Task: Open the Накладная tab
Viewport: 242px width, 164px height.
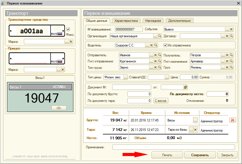Action: (x=153, y=21)
